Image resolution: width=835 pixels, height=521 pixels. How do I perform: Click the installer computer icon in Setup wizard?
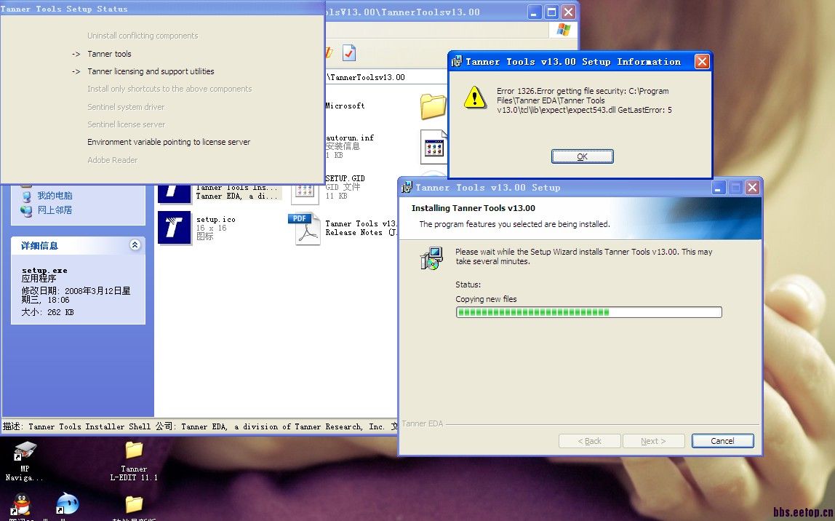click(431, 258)
